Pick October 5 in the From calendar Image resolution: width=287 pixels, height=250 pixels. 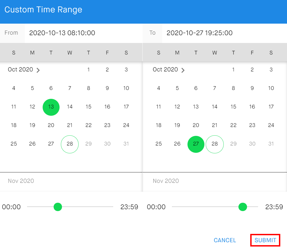tap(32, 88)
